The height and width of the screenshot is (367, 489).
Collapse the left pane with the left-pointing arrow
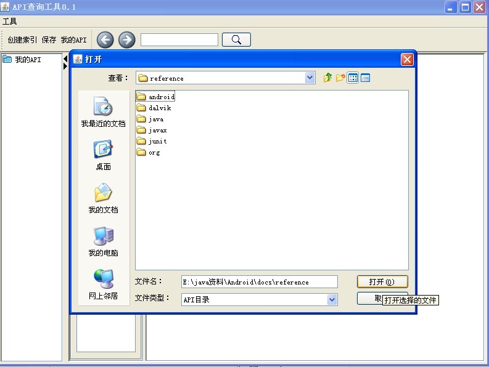(65, 58)
